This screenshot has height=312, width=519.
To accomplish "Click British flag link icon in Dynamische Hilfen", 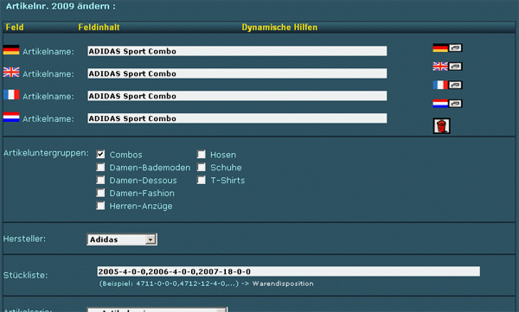I will click(447, 67).
